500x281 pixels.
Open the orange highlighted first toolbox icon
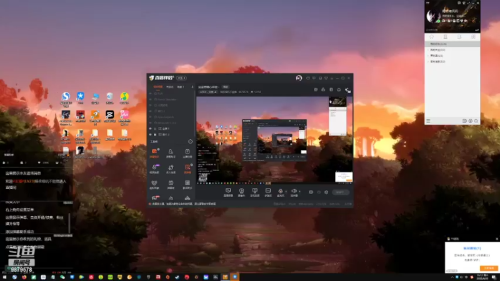(x=154, y=152)
